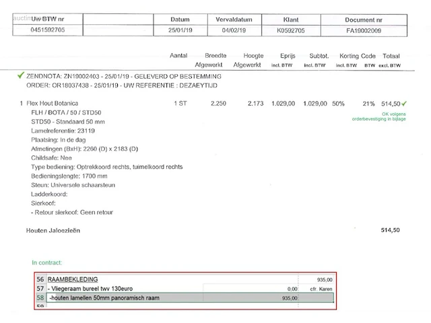Click the Flex Hout Botanica item name
The image size is (431, 323).
[53, 103]
